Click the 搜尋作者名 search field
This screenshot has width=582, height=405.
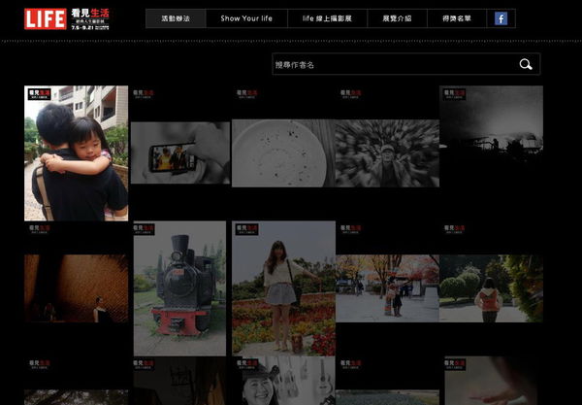click(x=388, y=65)
